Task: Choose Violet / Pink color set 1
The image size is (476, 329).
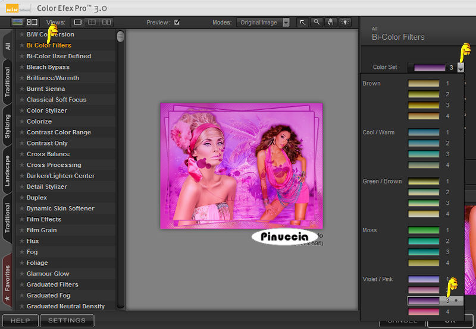Action: tap(424, 279)
